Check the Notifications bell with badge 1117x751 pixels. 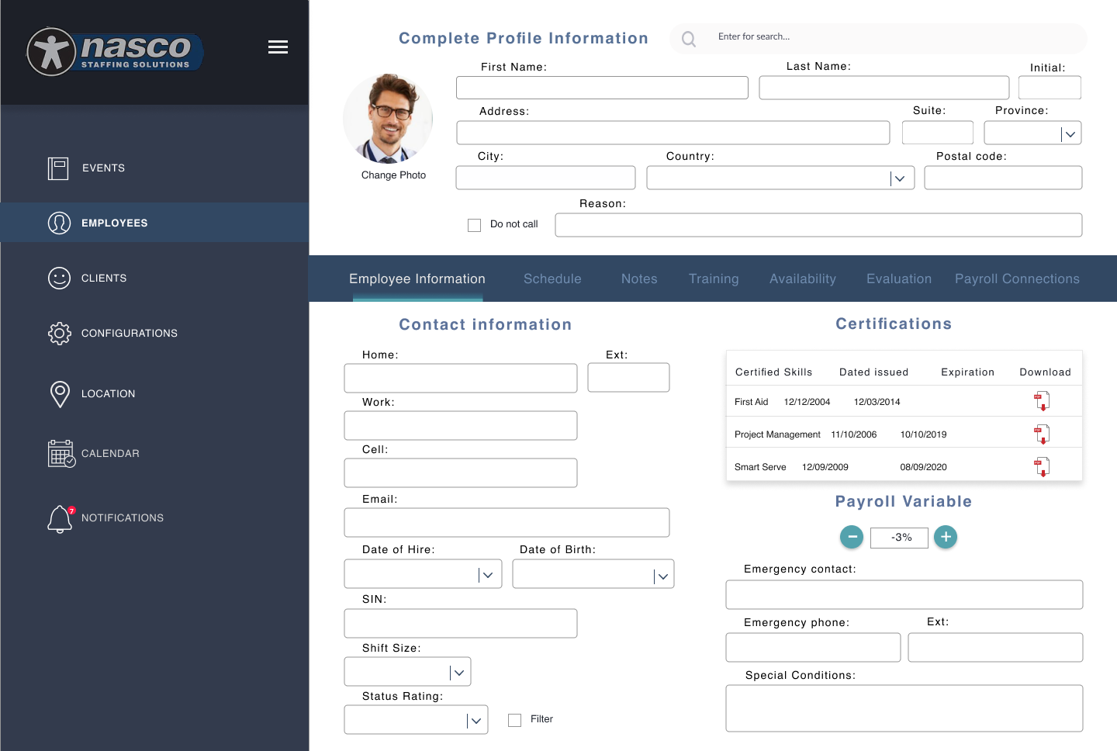pos(60,518)
